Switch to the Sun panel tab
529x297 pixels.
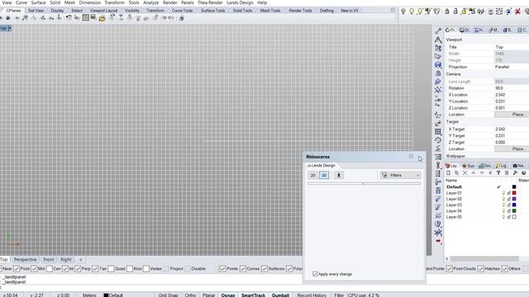click(469, 166)
